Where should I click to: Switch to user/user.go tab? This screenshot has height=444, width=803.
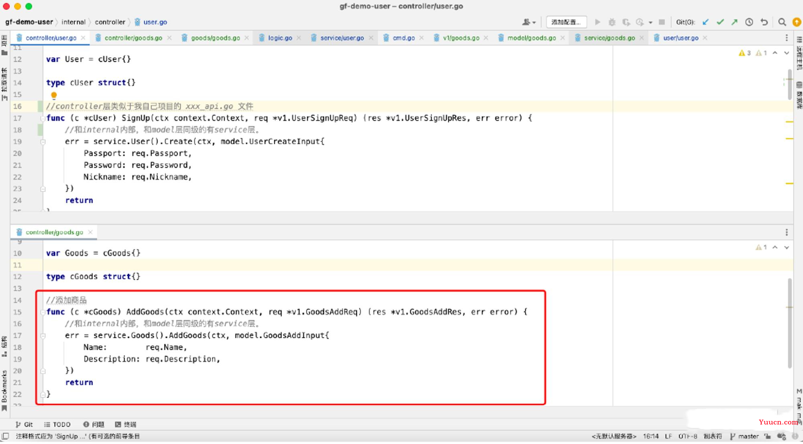pos(681,38)
